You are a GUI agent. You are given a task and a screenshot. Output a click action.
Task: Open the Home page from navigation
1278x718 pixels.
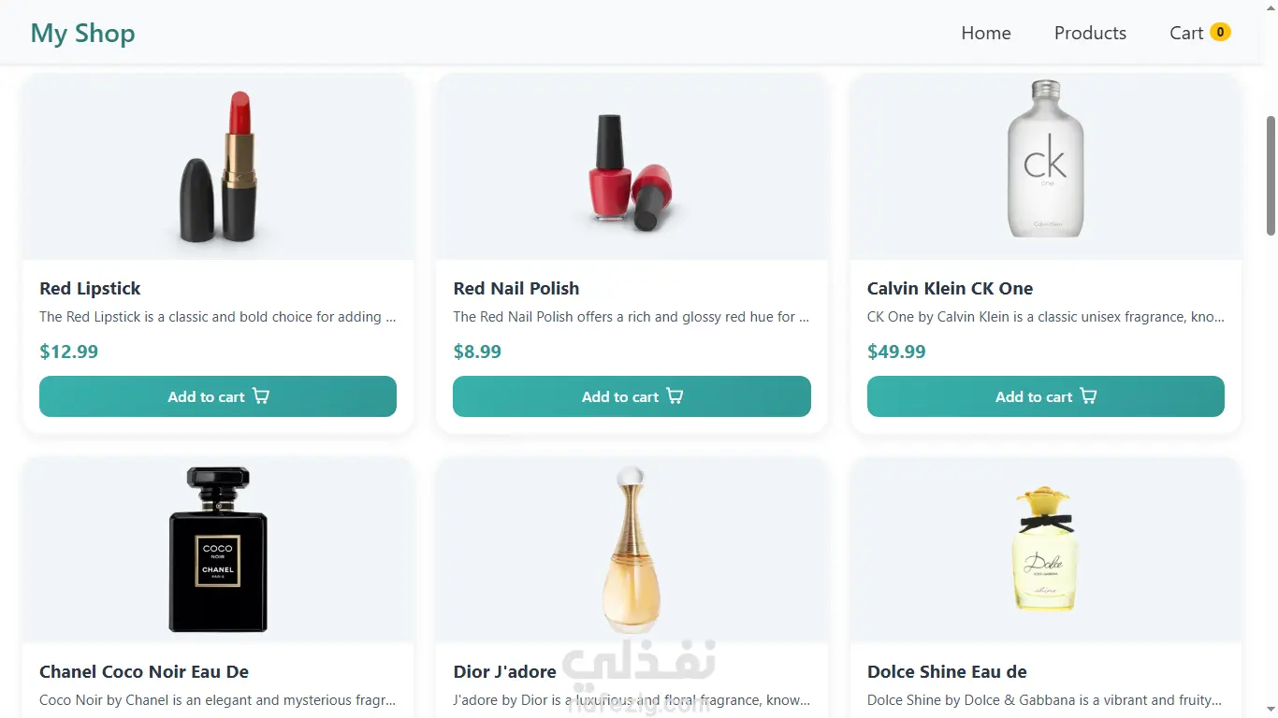click(986, 33)
